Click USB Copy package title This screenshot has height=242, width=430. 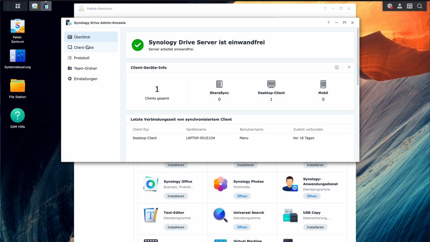[x=312, y=212]
